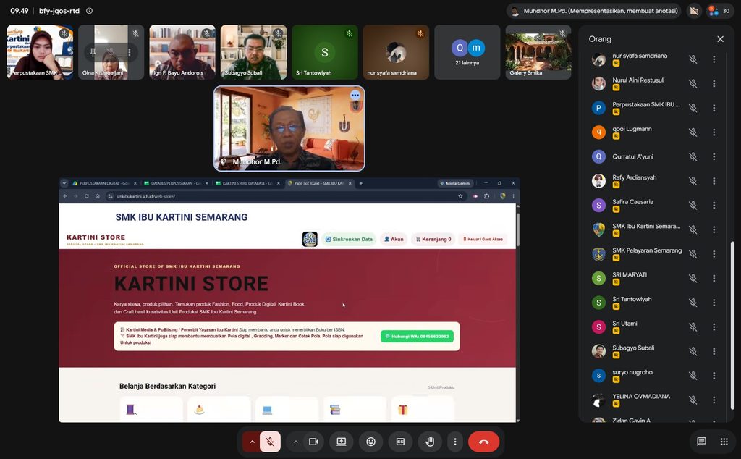Click the present screen icon
The height and width of the screenshot is (459, 741).
[342, 442]
